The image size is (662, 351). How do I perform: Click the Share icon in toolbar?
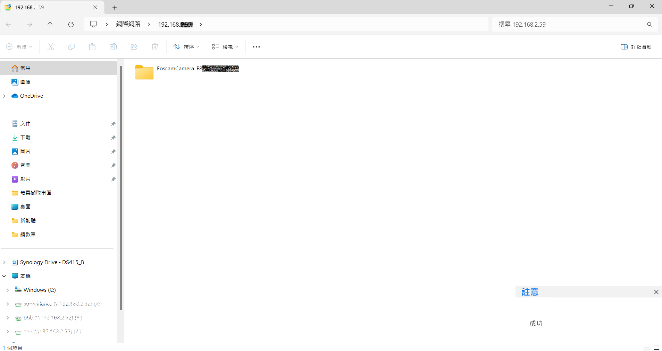click(x=134, y=47)
